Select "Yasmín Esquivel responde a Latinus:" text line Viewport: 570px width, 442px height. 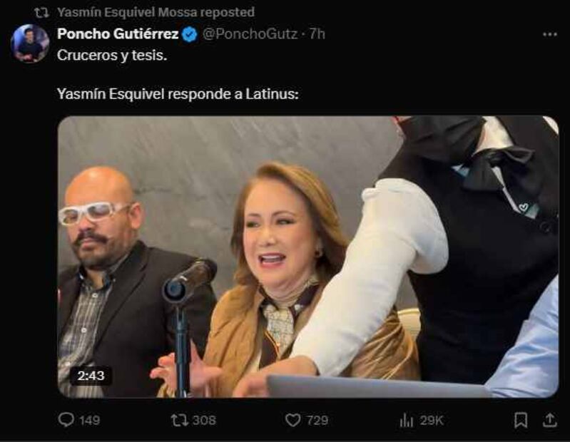[177, 93]
